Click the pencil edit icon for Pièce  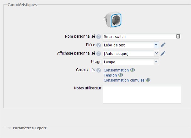[163, 45]
